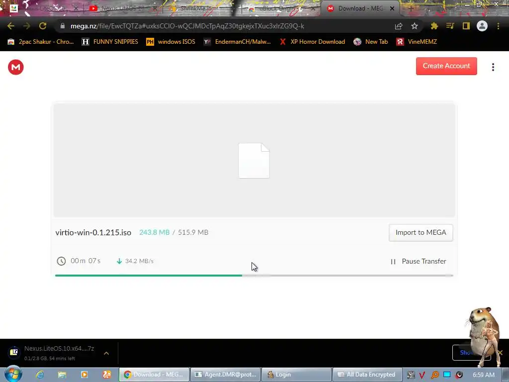Click Import to MEGA button
Screen dimensions: 509x382
[421, 233]
